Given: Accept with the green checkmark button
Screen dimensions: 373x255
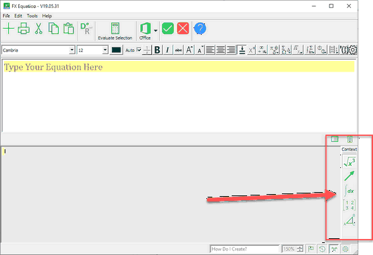Looking at the screenshot, I should coord(168,29).
